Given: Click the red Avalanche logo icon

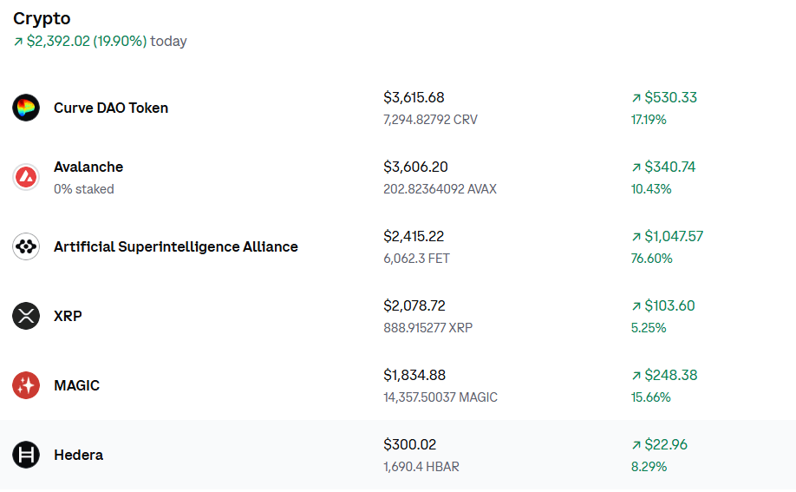Looking at the screenshot, I should click(26, 177).
